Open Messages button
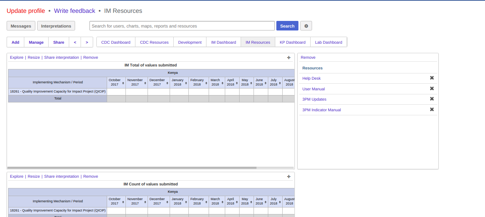The height and width of the screenshot is (217, 485). pos(21,26)
